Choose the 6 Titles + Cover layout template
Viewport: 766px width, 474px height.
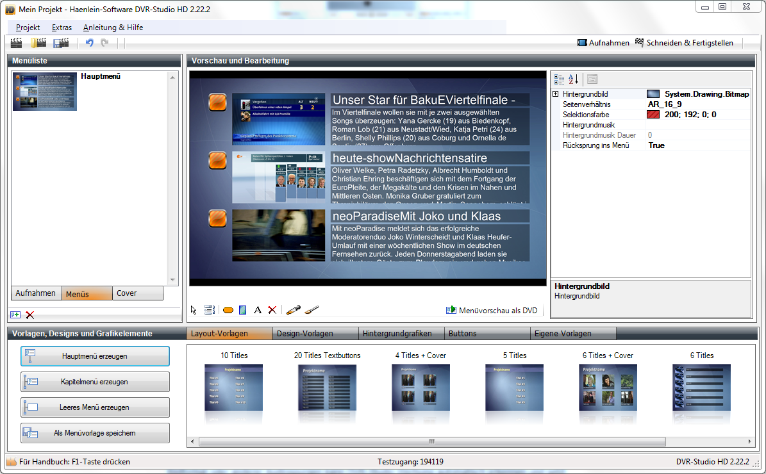(608, 386)
